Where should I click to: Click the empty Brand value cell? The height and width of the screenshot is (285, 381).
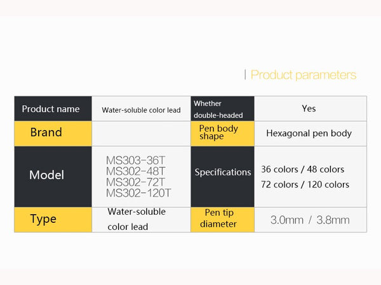pos(141,134)
